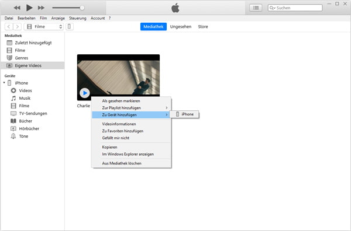The width and height of the screenshot is (351, 231).
Task: Choose Als gesehen markieren
Action: 132,101
